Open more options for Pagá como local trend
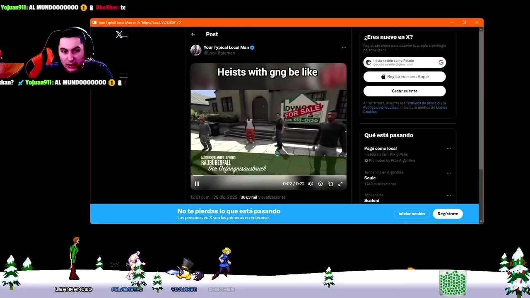 pyautogui.click(x=449, y=148)
